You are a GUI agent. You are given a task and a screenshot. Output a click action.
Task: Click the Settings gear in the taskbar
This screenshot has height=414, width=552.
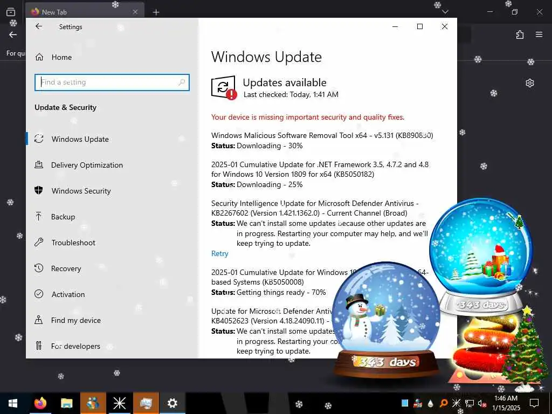tap(172, 403)
